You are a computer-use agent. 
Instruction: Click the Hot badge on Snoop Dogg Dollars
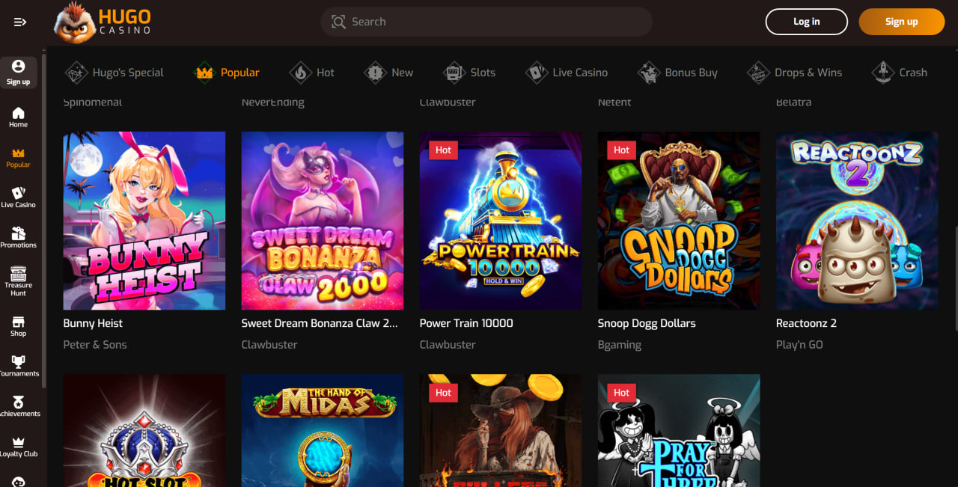coord(621,150)
